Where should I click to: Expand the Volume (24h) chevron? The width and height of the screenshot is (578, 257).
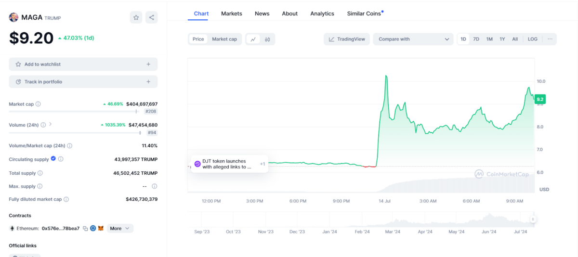coord(51,124)
